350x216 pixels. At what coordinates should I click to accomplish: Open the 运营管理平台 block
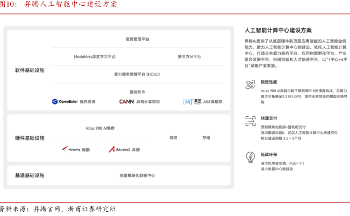coord(137,39)
